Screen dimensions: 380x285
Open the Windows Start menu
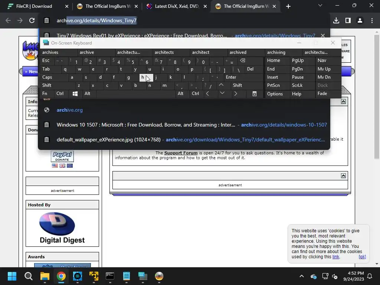12,276
